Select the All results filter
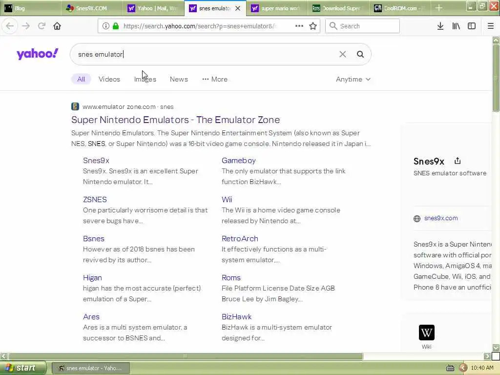Screen dimensions: 500x375 pos(81,79)
